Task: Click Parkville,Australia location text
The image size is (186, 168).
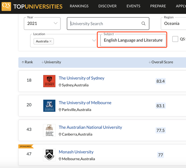Action: pos(77,110)
